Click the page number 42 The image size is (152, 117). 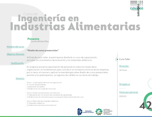(145, 105)
